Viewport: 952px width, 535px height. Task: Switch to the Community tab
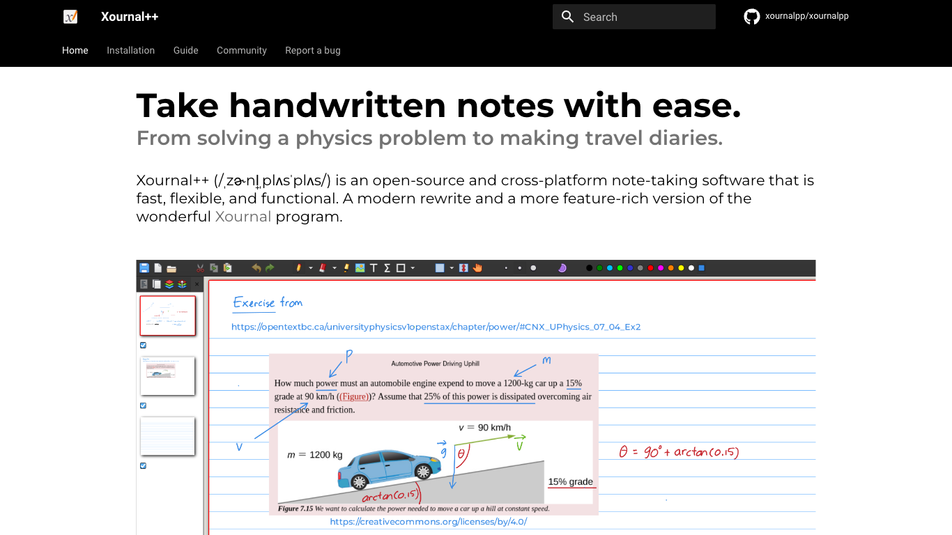tap(242, 50)
